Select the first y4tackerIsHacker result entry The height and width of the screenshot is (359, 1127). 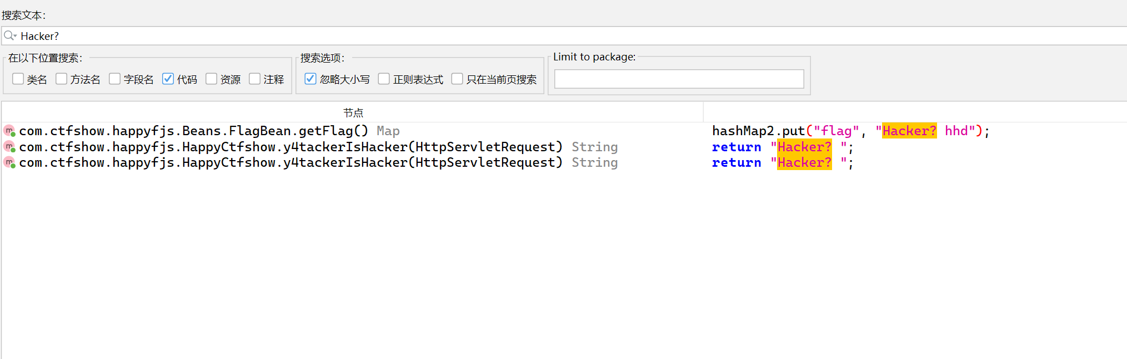(x=290, y=147)
